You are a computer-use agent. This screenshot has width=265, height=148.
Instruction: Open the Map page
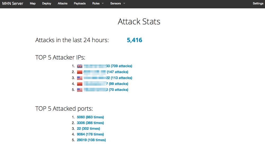pos(33,3)
